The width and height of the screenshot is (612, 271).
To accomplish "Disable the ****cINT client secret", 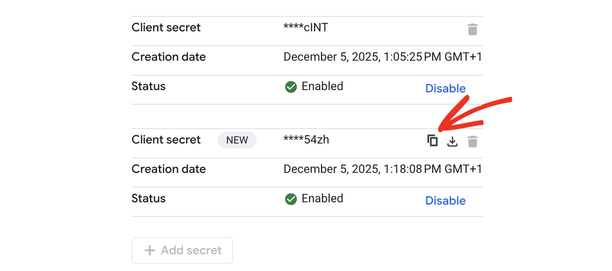I will (x=445, y=89).
